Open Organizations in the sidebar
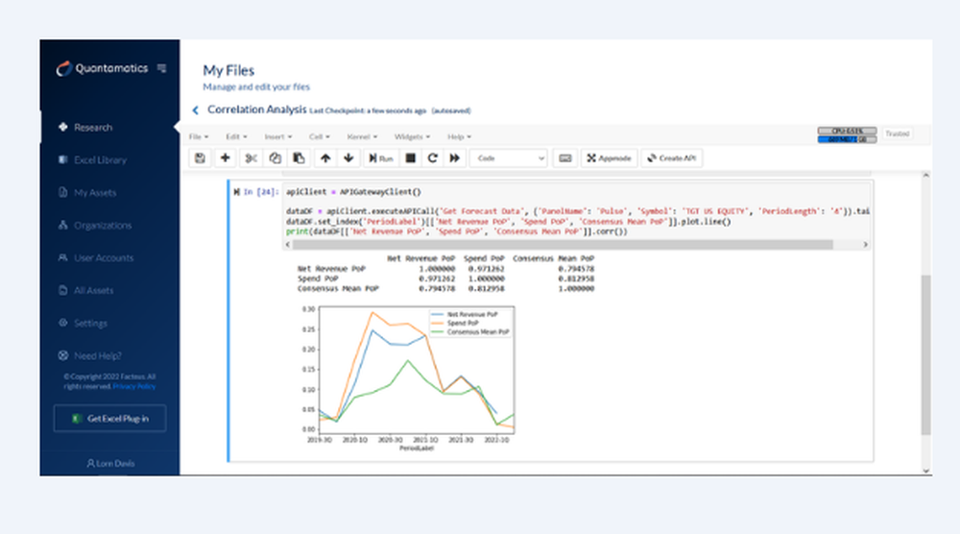 point(103,225)
